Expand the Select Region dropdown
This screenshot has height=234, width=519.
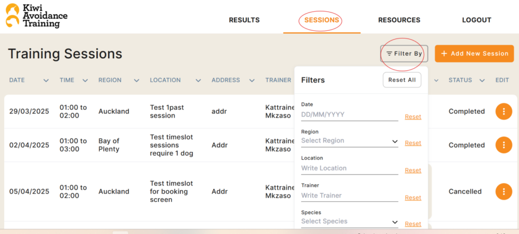coord(350,141)
